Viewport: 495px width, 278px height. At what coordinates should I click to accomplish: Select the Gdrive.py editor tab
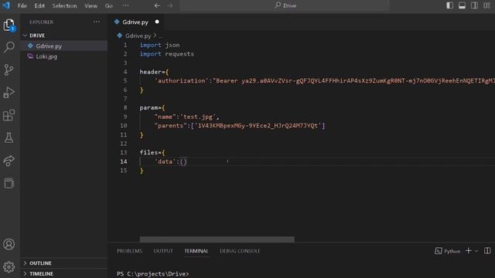(x=137, y=22)
